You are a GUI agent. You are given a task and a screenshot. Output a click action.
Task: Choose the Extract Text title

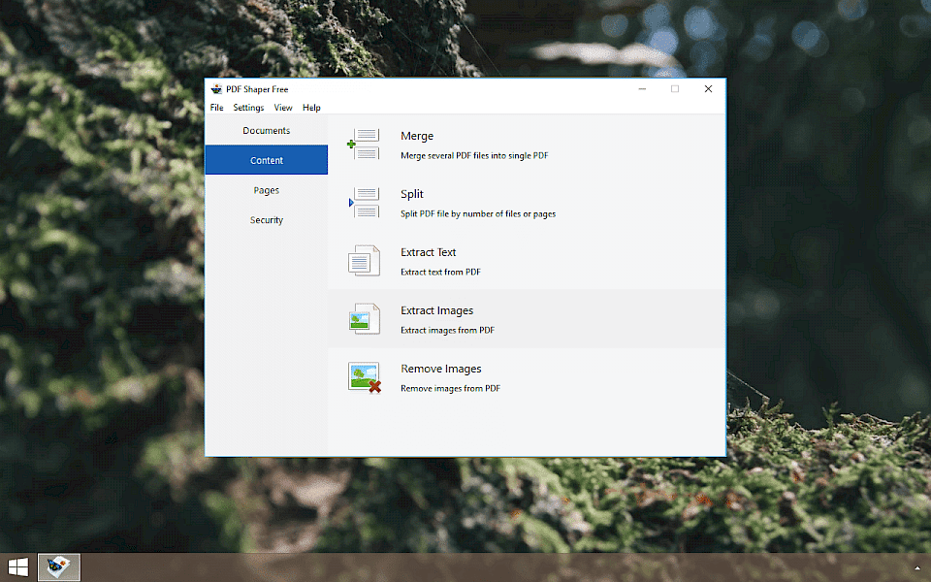tap(428, 252)
